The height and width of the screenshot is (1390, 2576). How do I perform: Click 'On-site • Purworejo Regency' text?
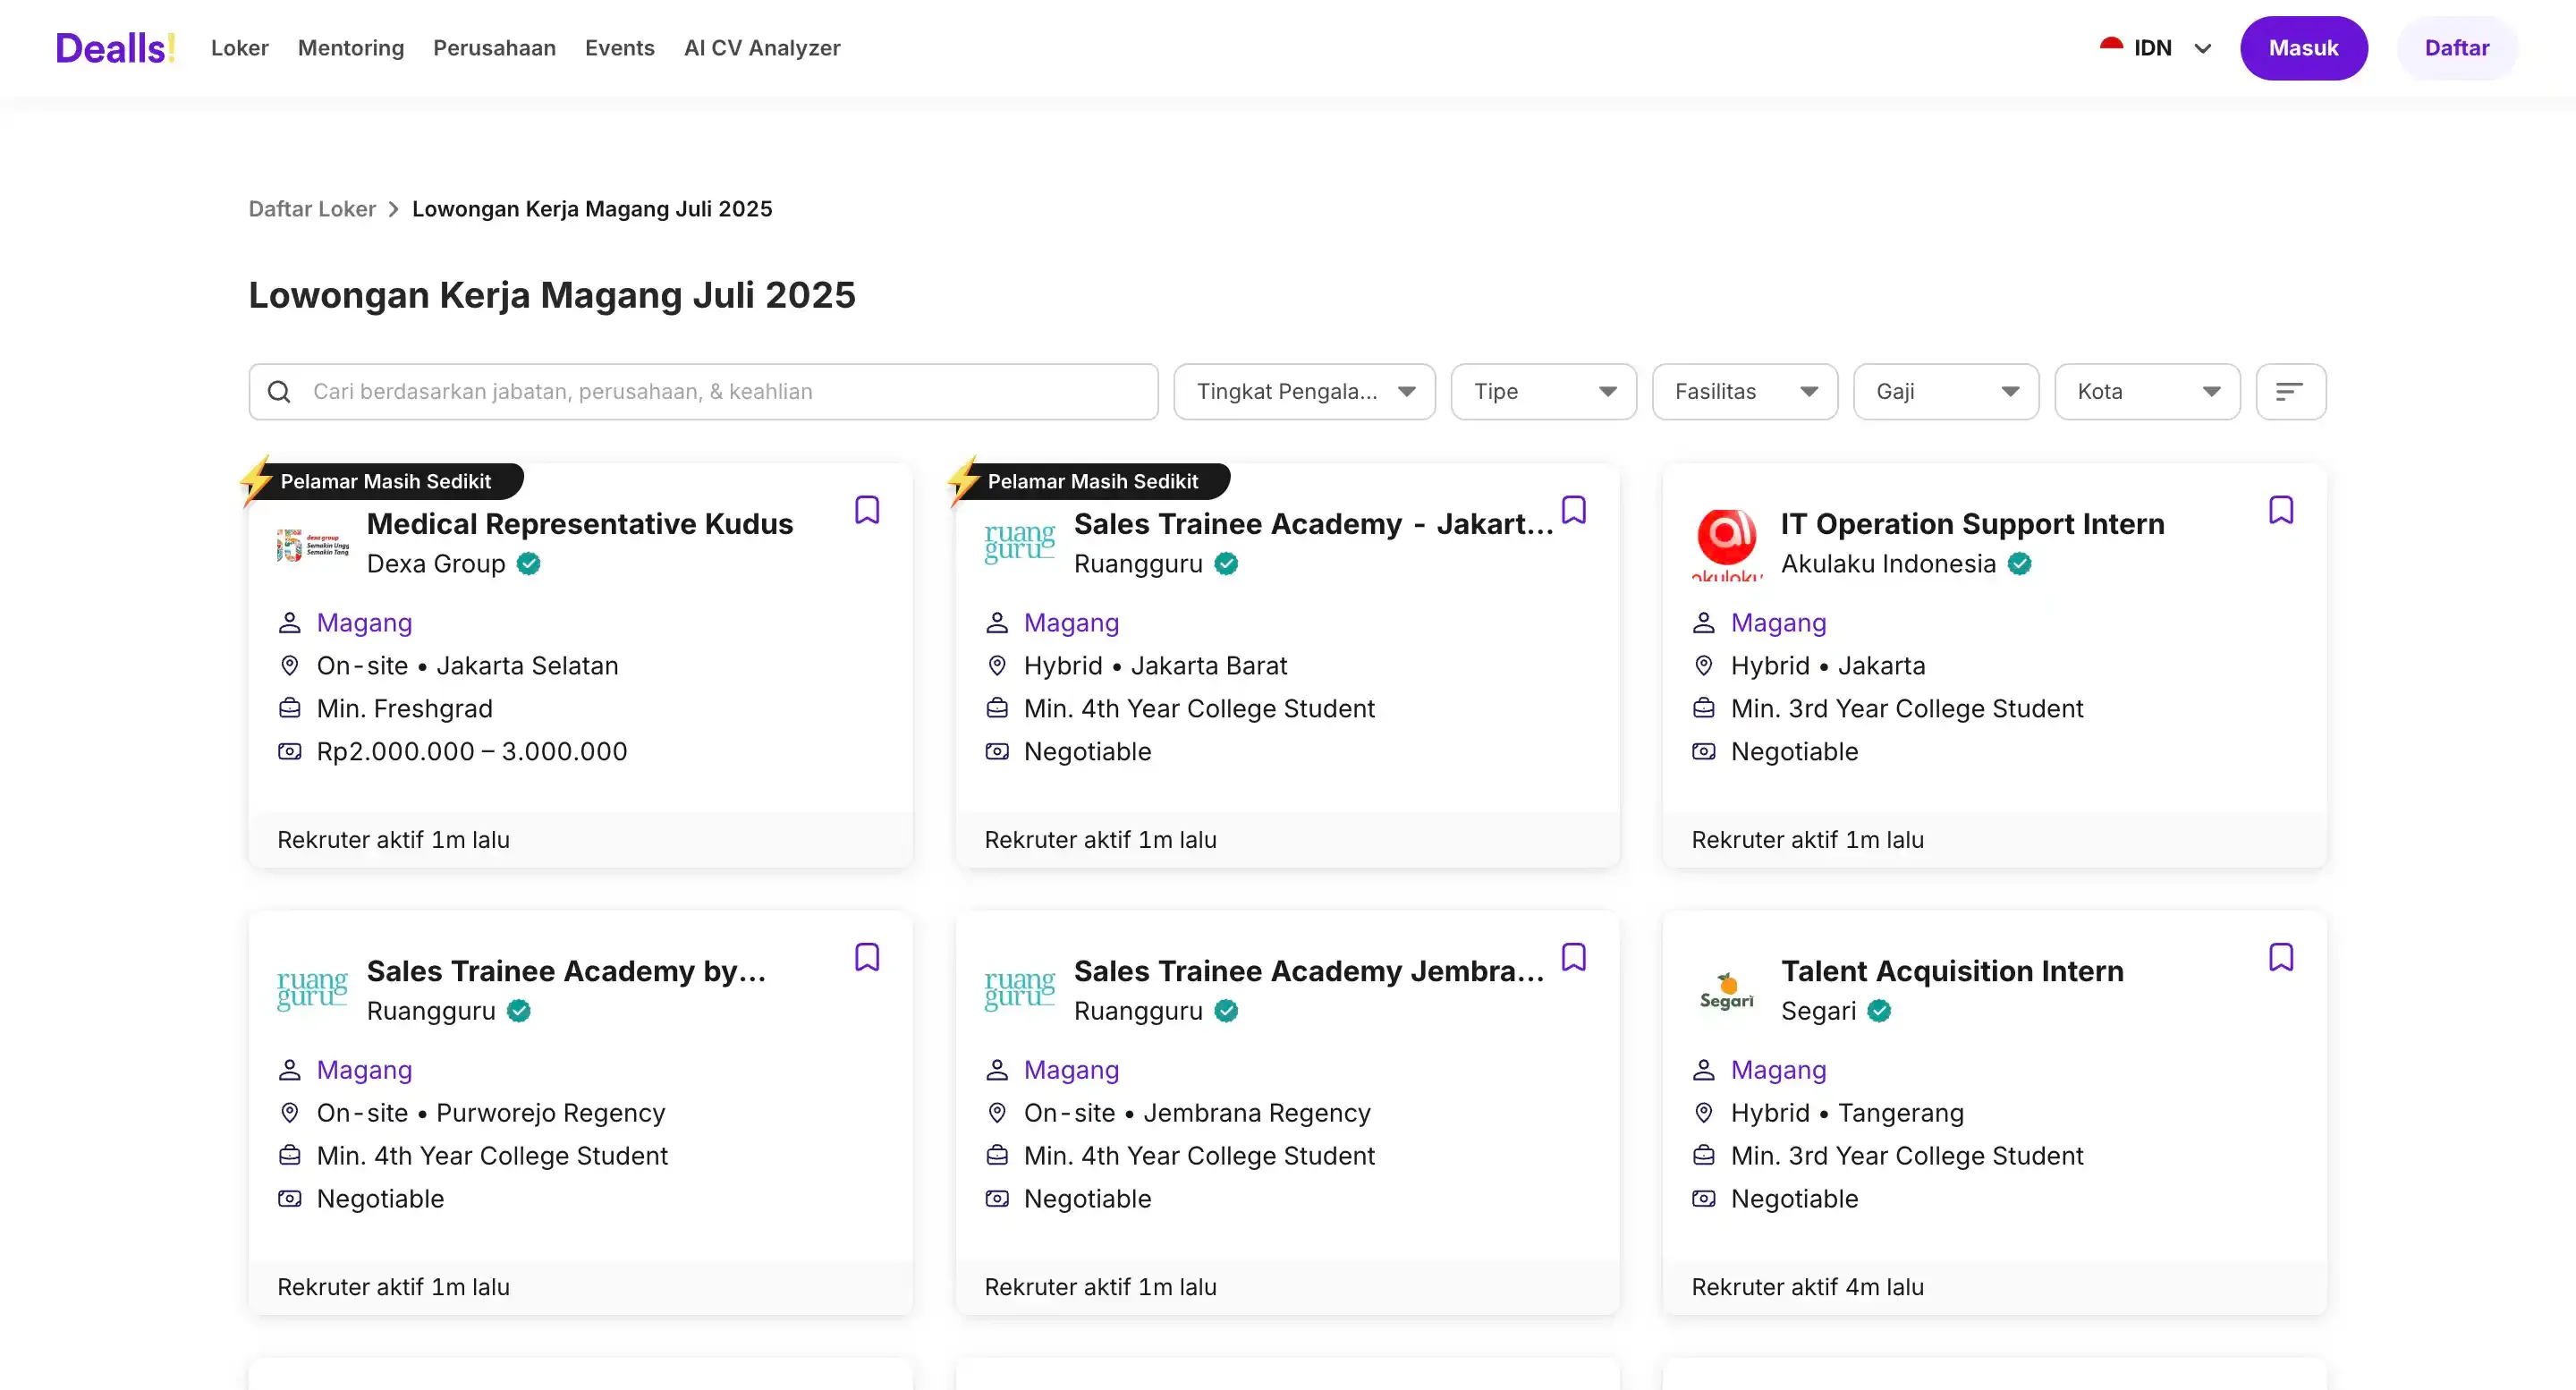[x=491, y=1112]
